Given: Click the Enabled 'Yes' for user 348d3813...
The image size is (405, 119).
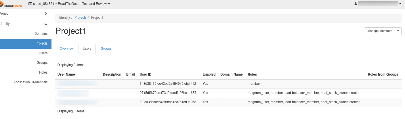Looking at the screenshot, I should 205,84.
